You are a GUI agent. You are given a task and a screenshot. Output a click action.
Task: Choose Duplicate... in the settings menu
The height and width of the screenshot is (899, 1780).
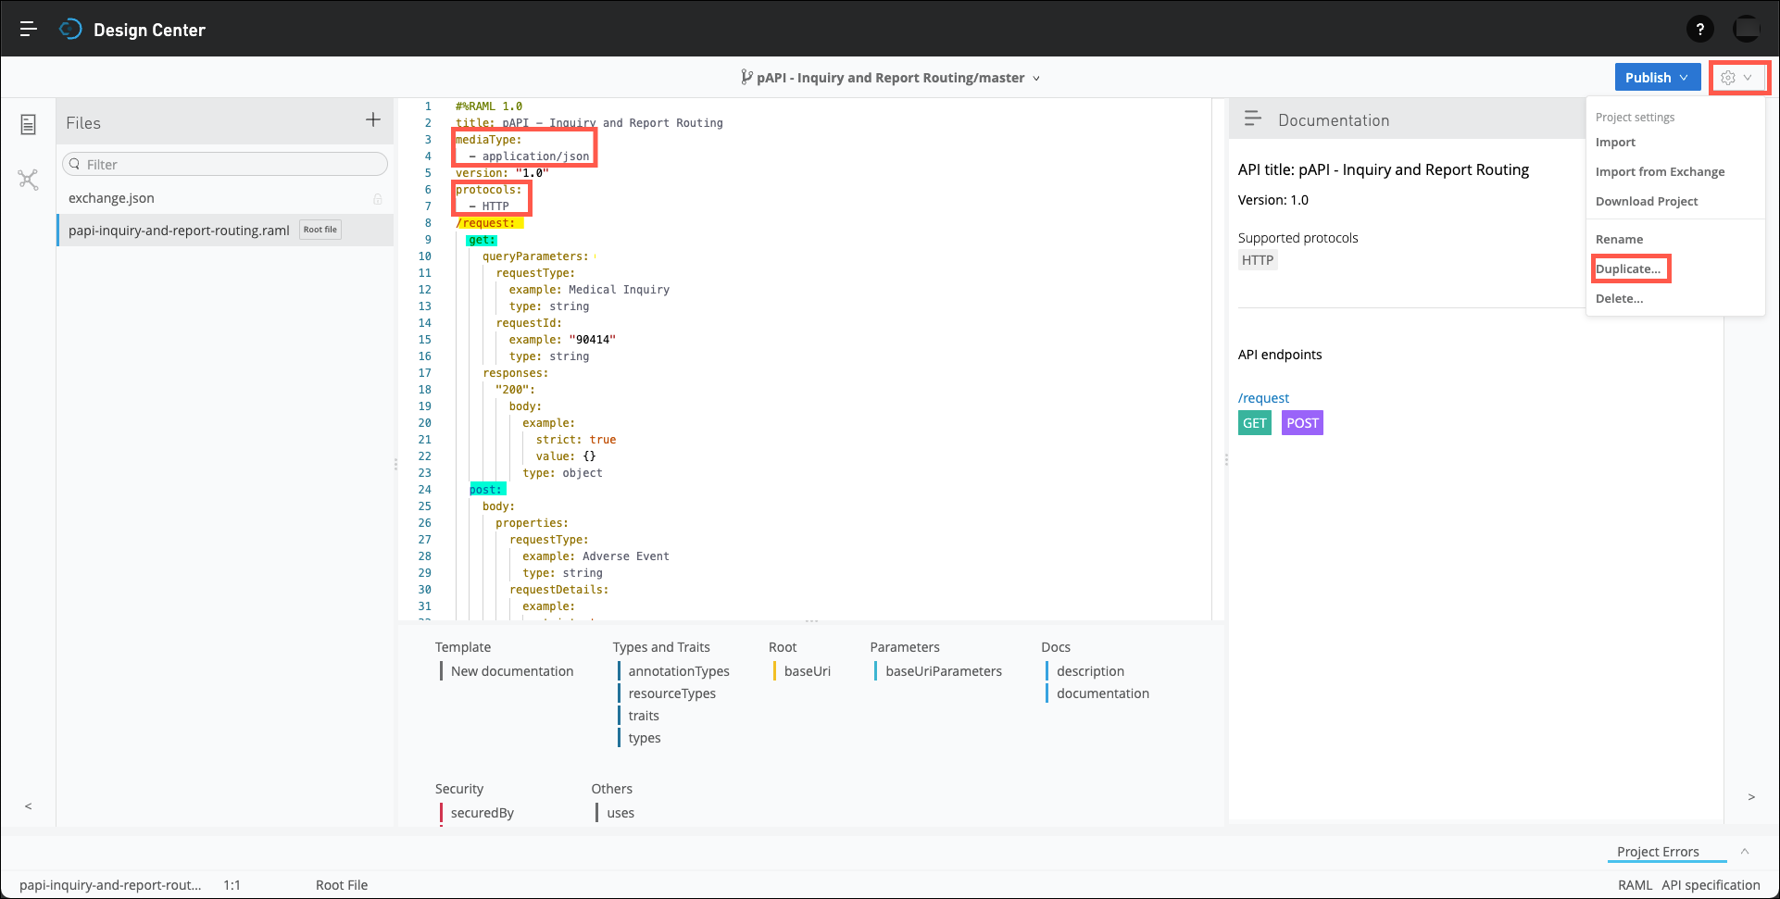click(1628, 268)
